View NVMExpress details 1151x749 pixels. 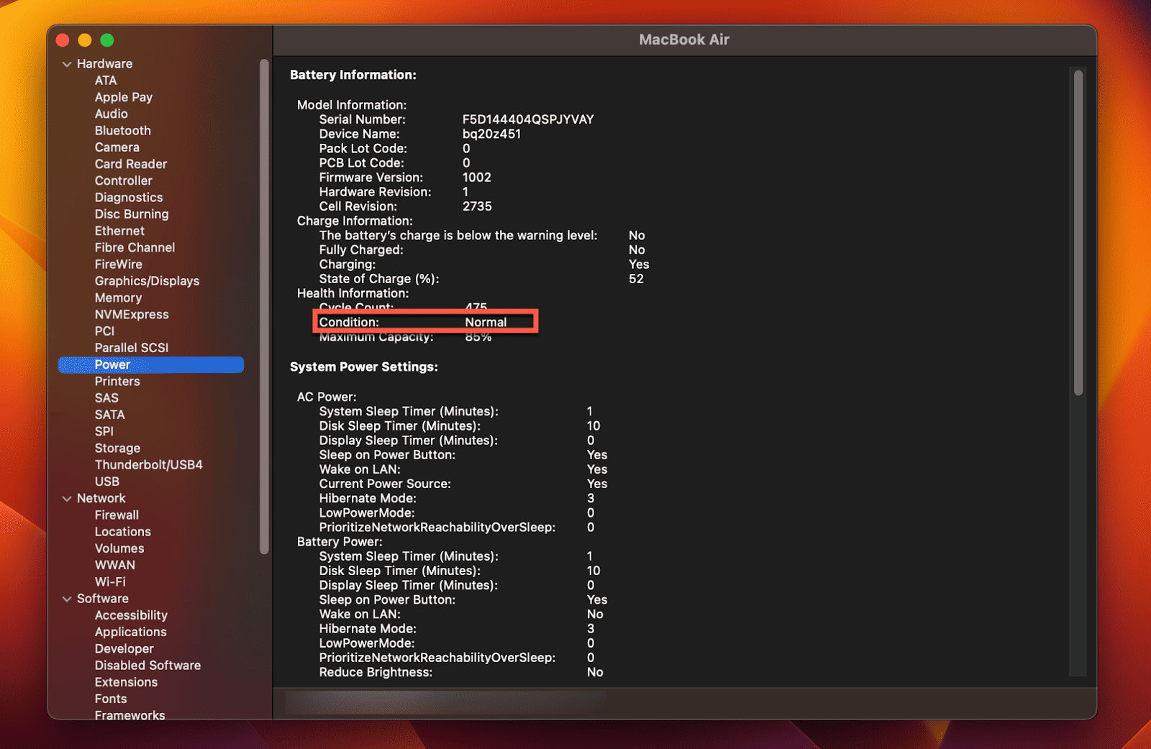[132, 314]
